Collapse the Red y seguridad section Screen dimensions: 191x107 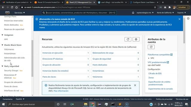2,66
